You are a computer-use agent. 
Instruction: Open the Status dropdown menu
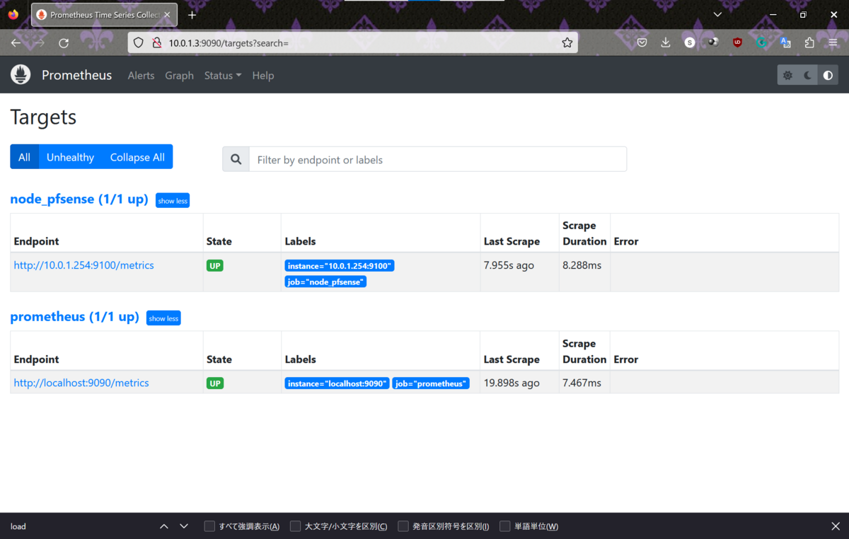tap(222, 75)
